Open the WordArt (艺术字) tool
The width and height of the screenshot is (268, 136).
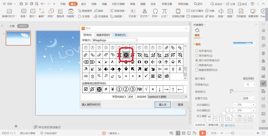[x=145, y=11]
